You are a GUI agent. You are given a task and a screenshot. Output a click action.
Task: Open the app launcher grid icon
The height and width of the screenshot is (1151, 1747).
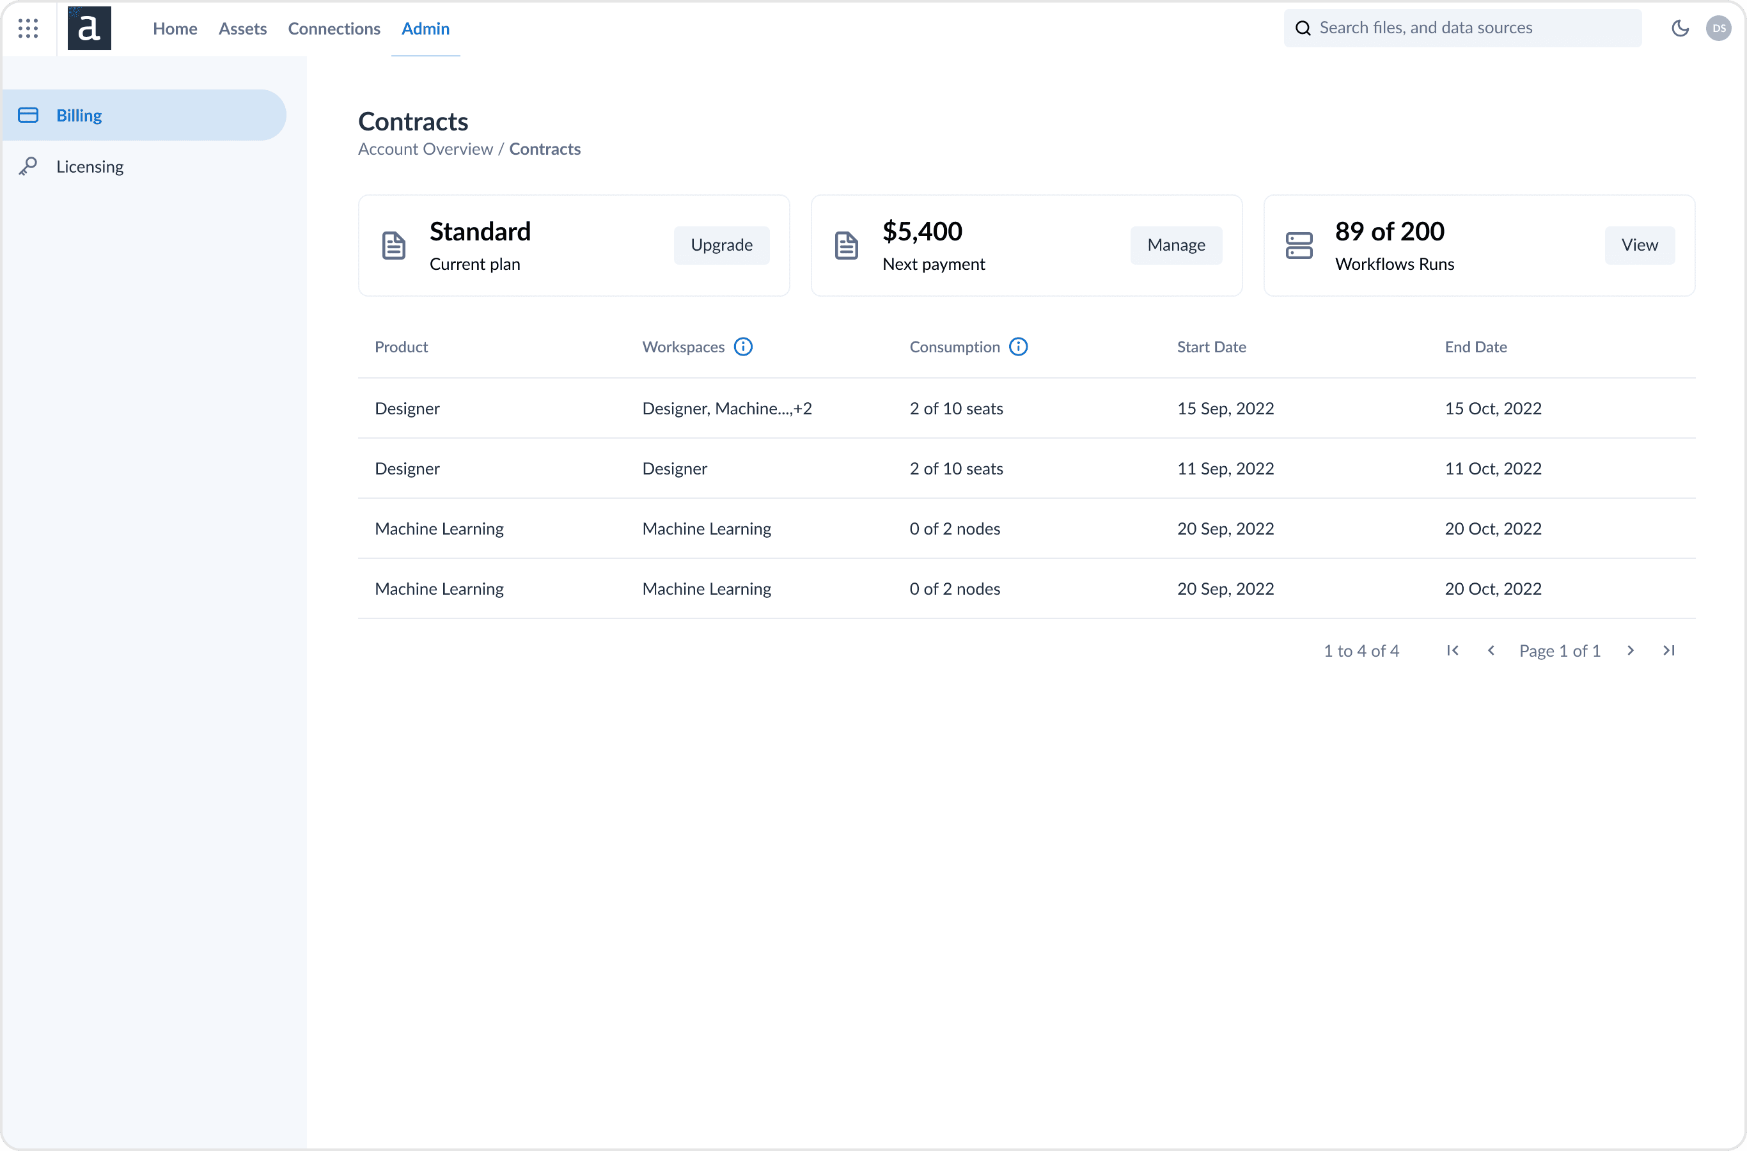(x=28, y=29)
